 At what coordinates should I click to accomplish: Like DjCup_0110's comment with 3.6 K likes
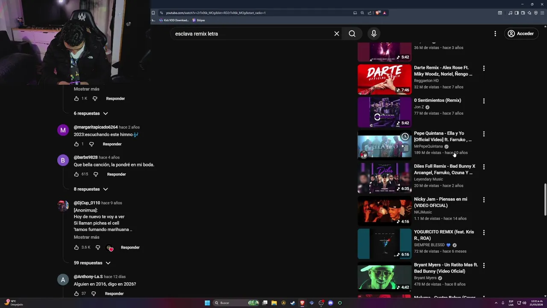click(76, 247)
